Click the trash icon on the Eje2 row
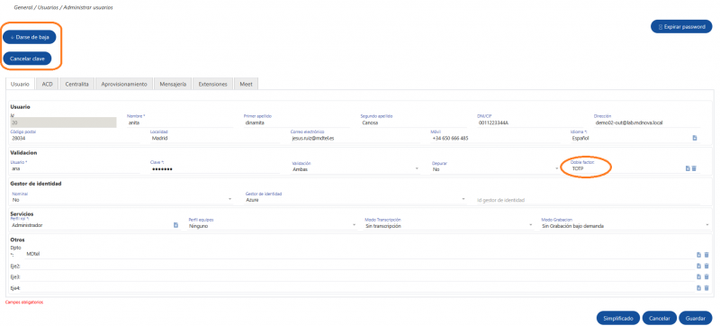Viewport: 720px width, 326px height. pos(706,266)
